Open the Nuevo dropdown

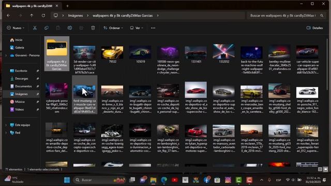16,28
